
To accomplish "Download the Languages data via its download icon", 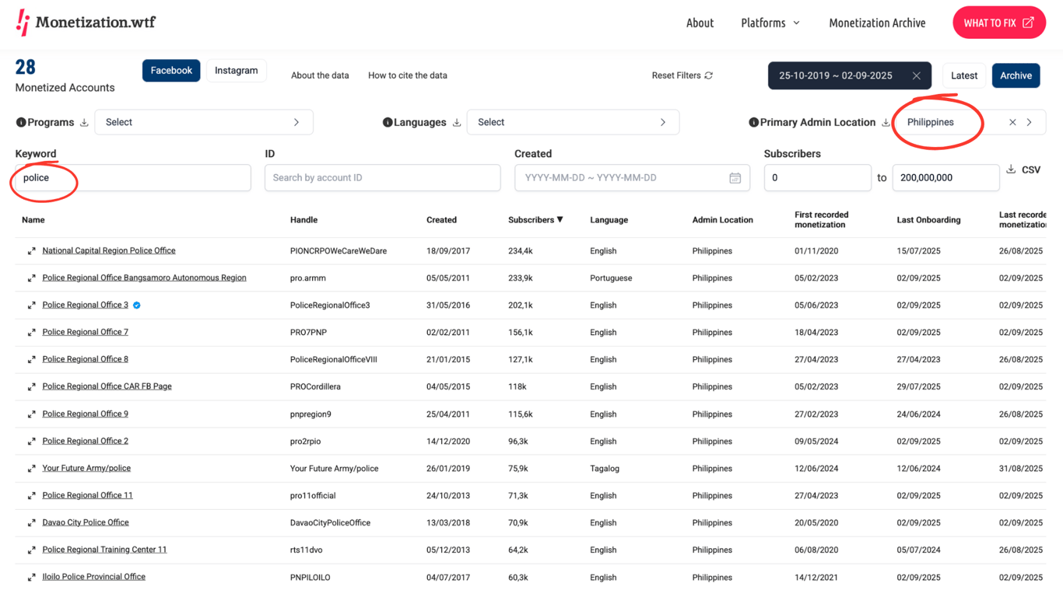I will (457, 122).
